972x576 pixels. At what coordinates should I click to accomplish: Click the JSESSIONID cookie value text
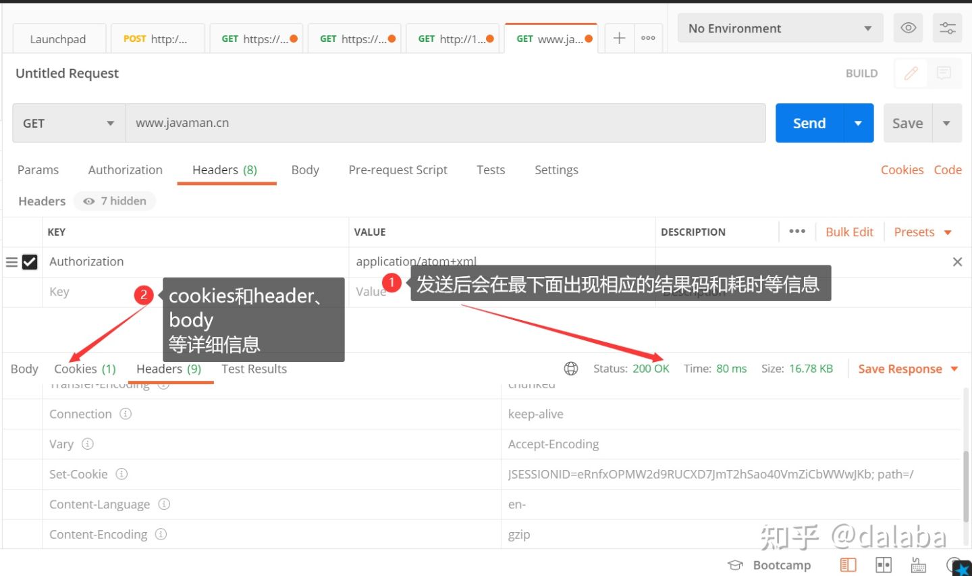point(711,474)
